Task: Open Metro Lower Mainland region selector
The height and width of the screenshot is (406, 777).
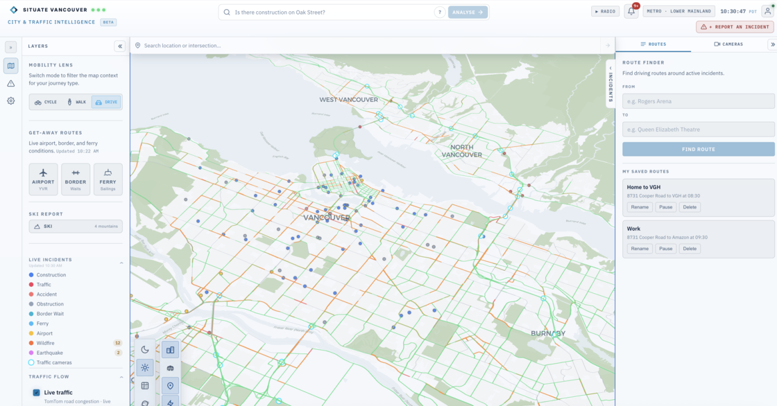Action: pos(679,11)
